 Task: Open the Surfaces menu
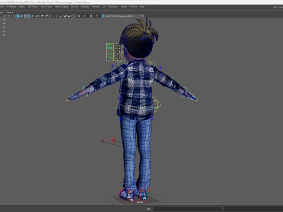[x=85, y=6]
